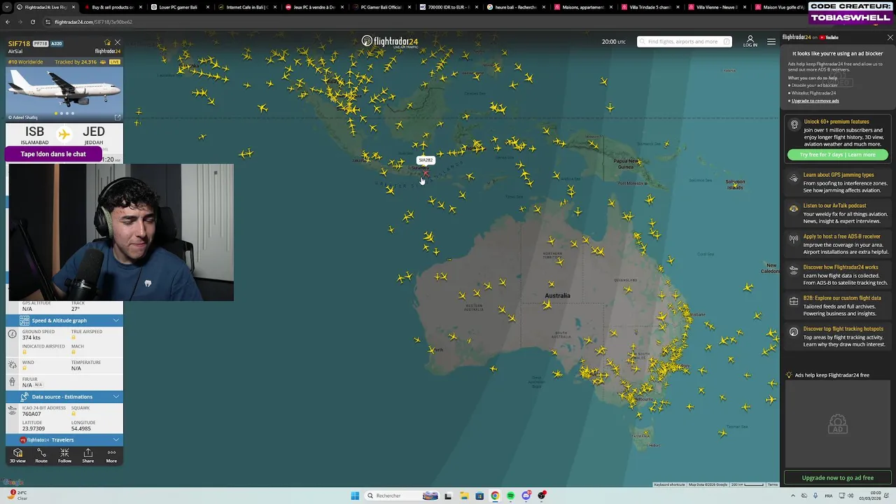Close the SIF718 flight details panel
This screenshot has height=504, width=896.
coord(117,43)
